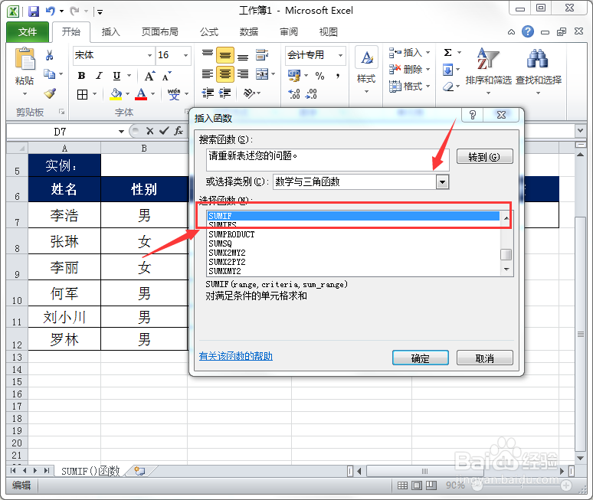Toggle Italic formatting
Image resolution: width=593 pixels, height=500 pixels.
(x=99, y=76)
